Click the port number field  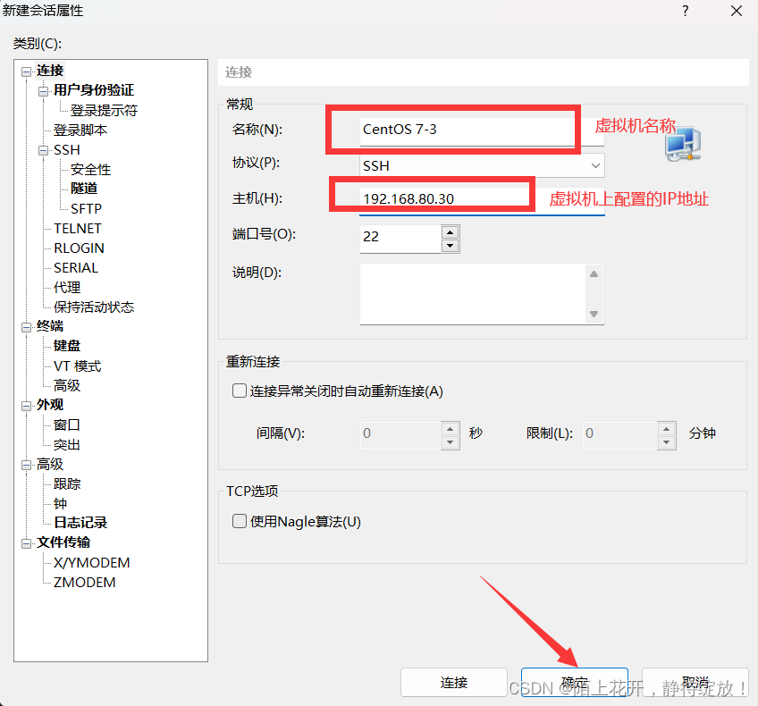point(400,239)
